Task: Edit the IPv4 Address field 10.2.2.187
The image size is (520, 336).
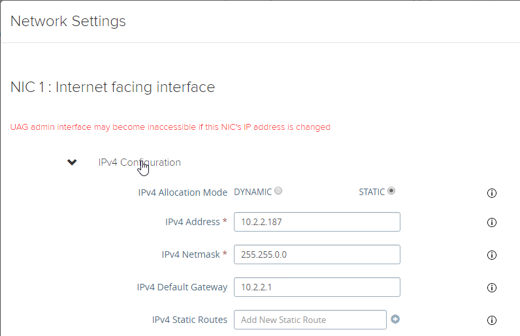Action: click(x=317, y=222)
